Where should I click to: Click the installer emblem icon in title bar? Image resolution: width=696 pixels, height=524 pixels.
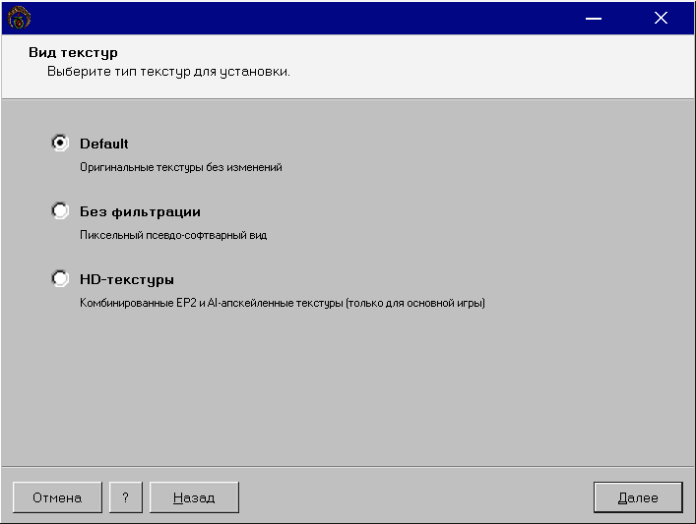19,18
